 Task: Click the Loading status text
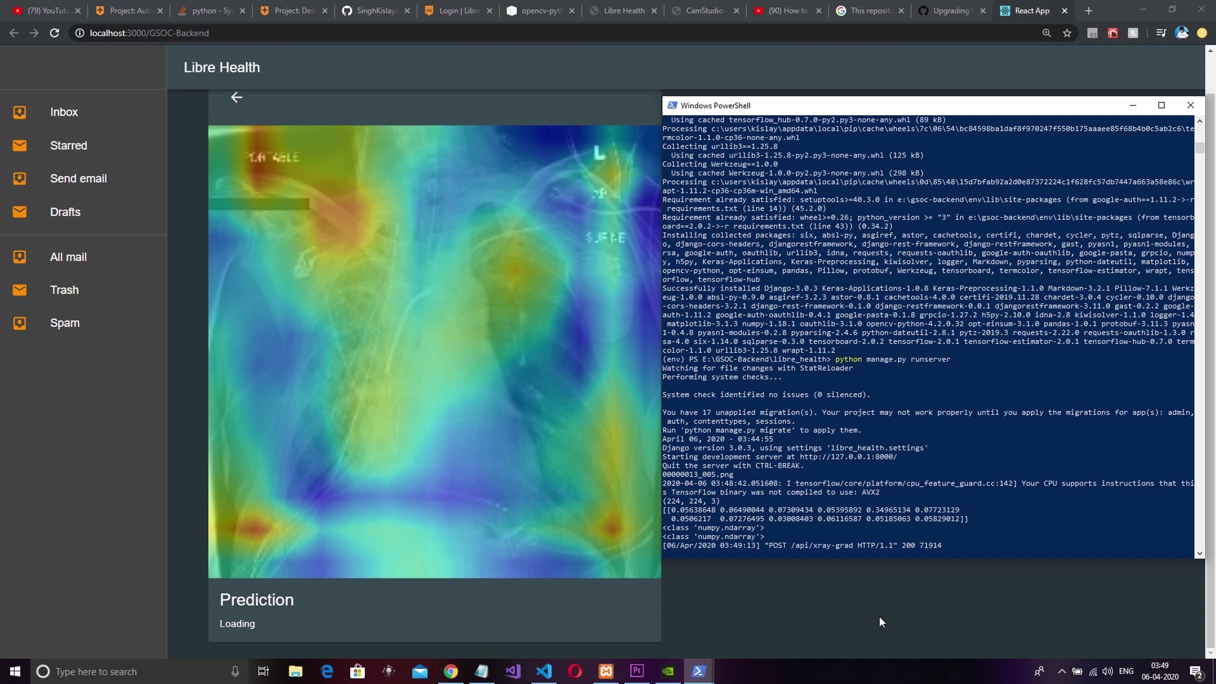(x=237, y=624)
